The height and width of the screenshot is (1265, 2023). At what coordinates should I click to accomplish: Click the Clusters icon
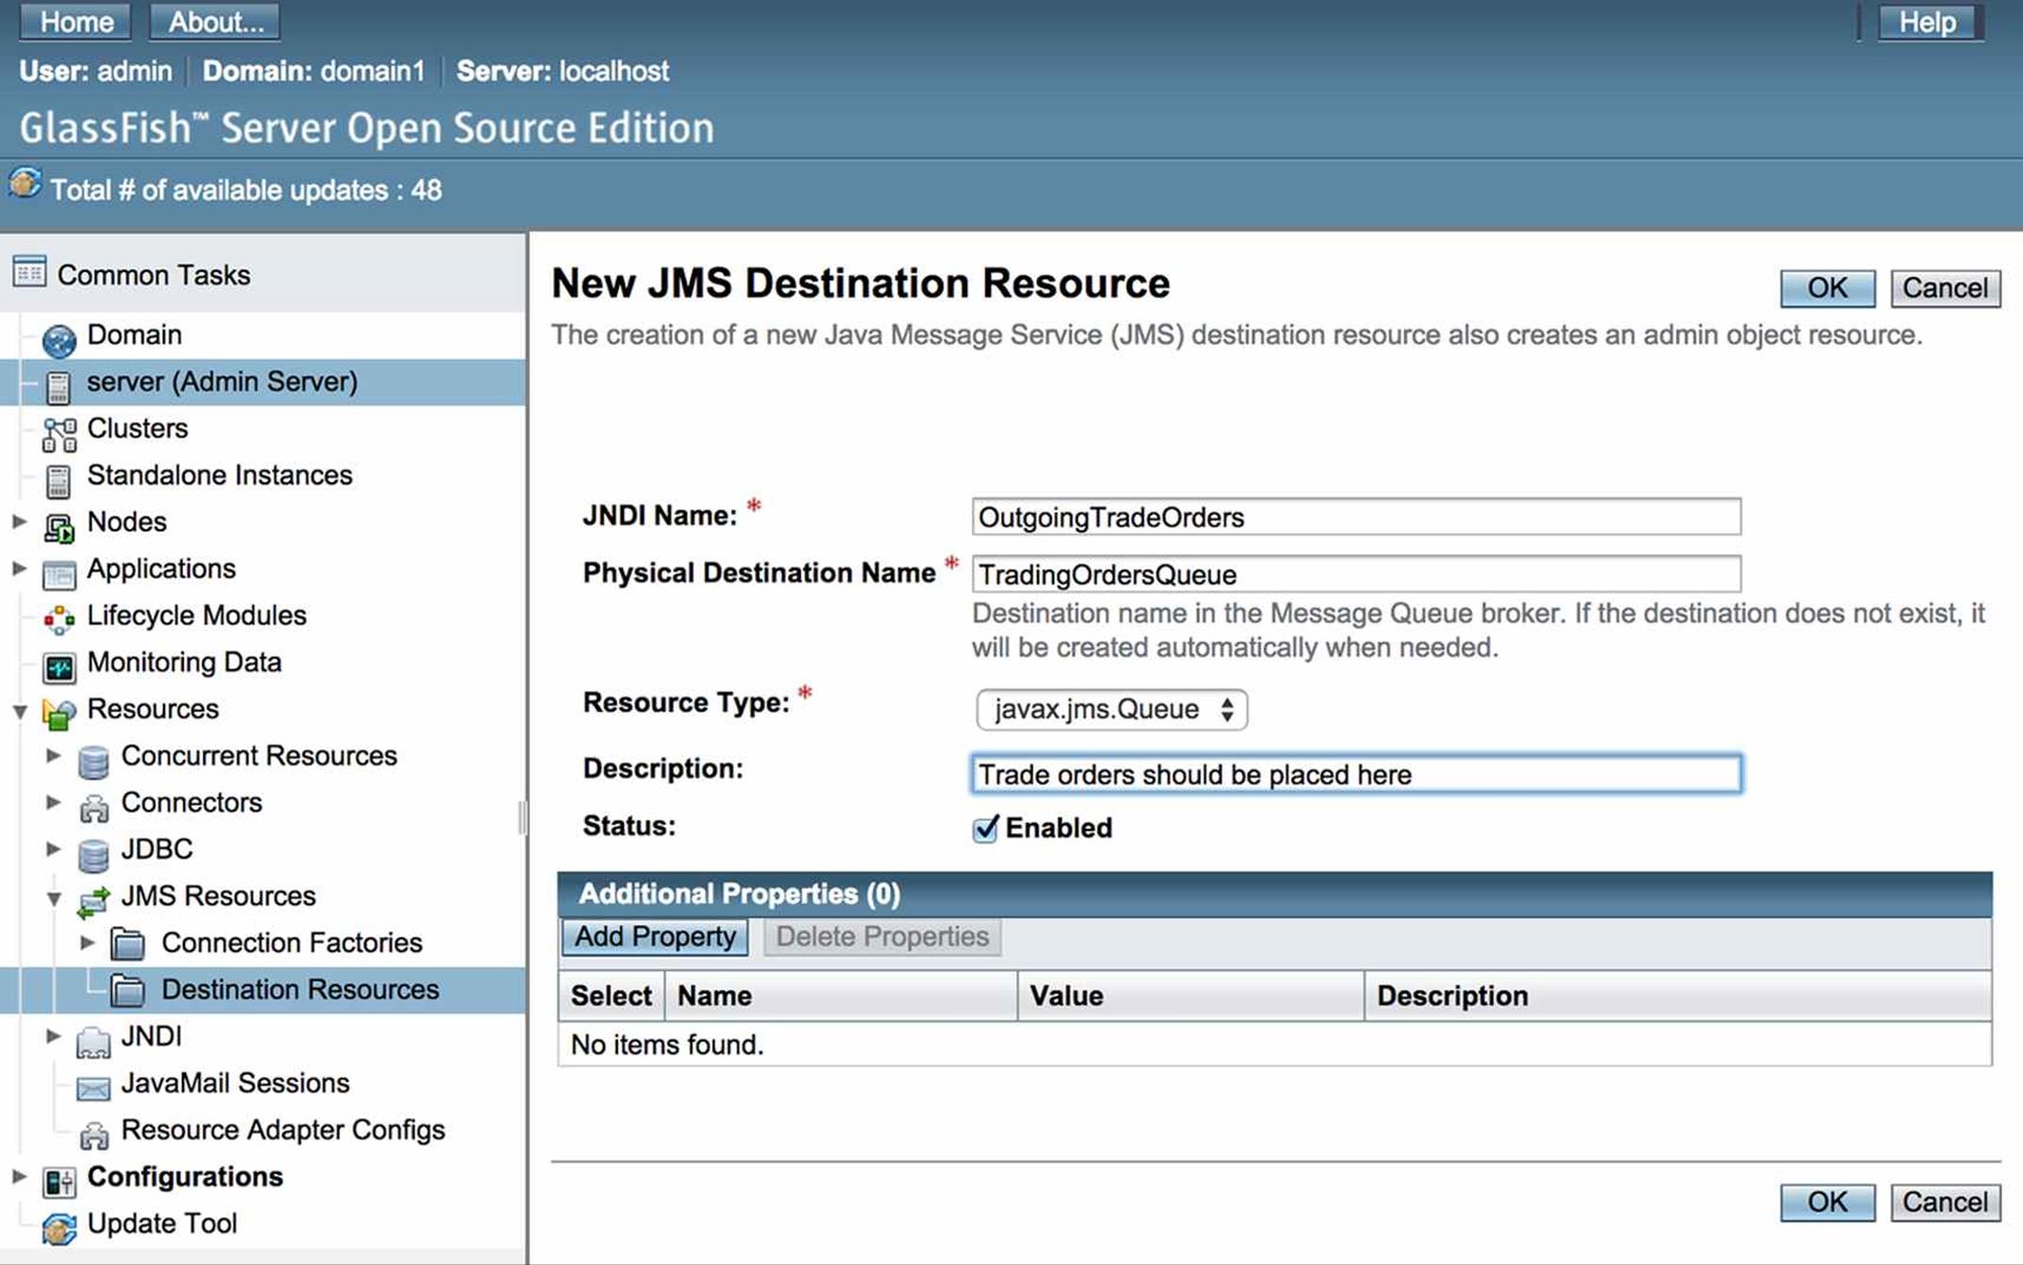tap(59, 433)
